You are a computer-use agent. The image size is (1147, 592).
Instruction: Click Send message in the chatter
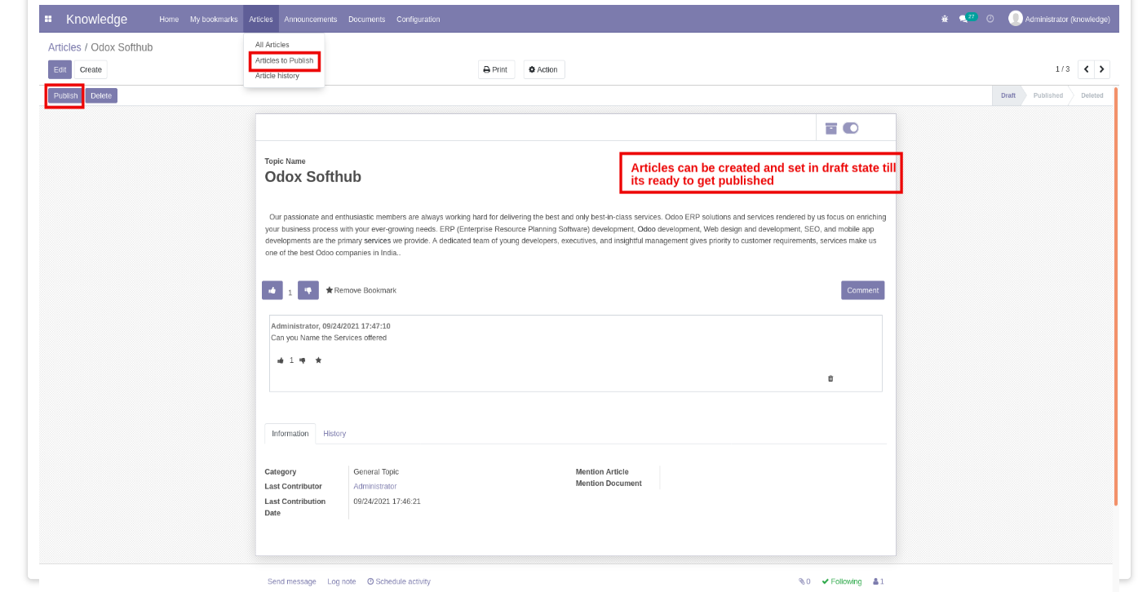tap(292, 581)
